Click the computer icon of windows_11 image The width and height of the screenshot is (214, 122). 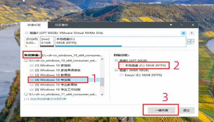[26, 94]
